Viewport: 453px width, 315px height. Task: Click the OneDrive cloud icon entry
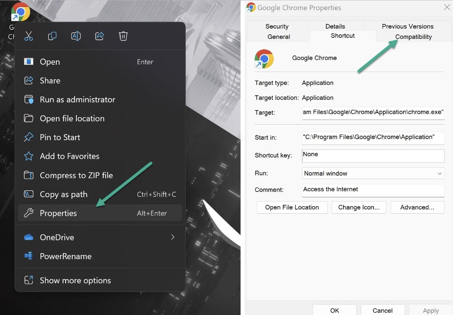click(29, 237)
